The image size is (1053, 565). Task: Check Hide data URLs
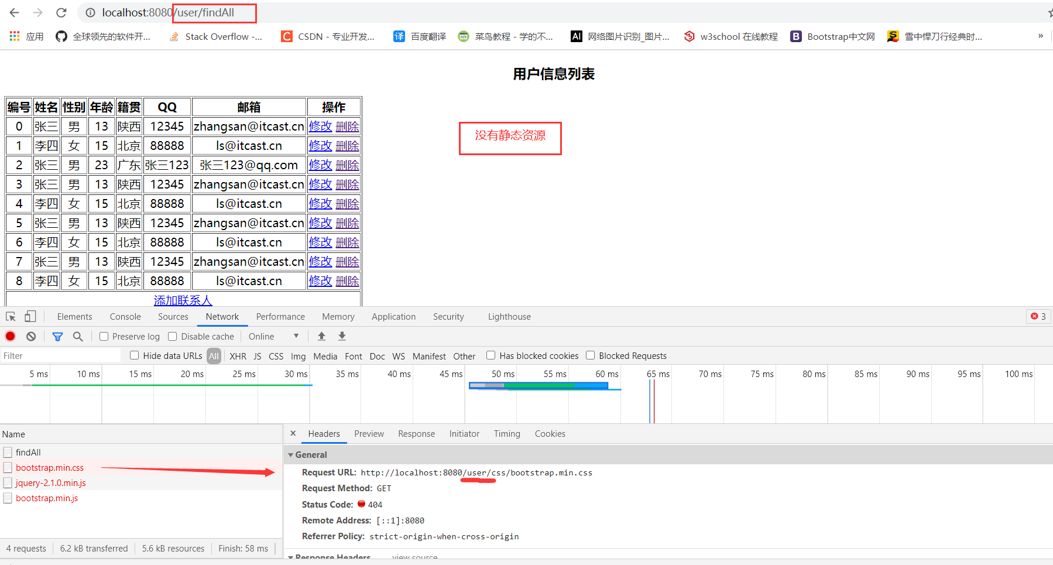coord(134,355)
